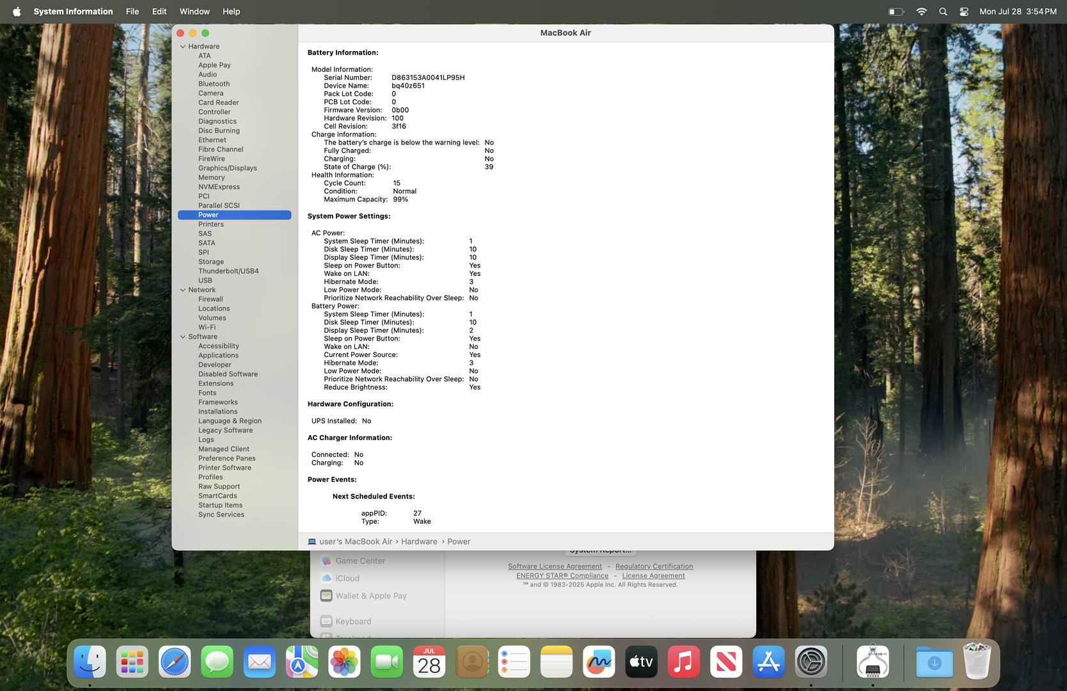Click the battery status icon in menu bar

pos(896,12)
